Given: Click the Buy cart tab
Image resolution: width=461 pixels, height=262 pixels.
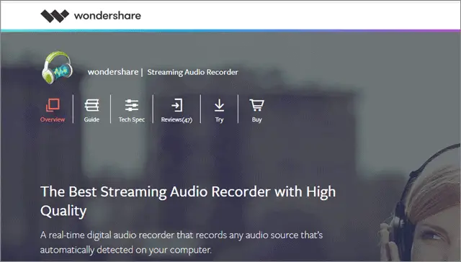Looking at the screenshot, I should coord(256,110).
